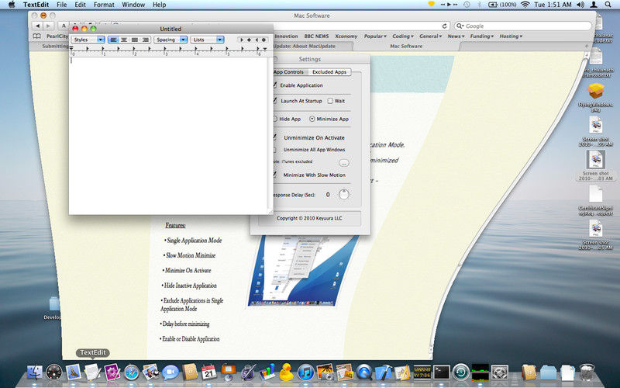Open the Window menu
This screenshot has width=620, height=388.
click(133, 5)
